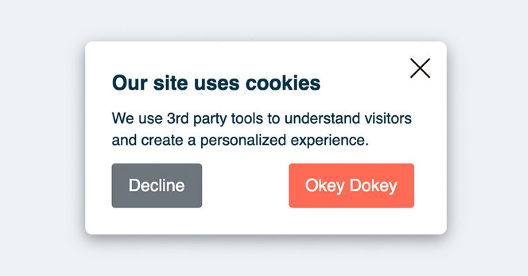The height and width of the screenshot is (276, 528).
Task: Click the gray page background outside the dialog
Action: tap(41, 138)
